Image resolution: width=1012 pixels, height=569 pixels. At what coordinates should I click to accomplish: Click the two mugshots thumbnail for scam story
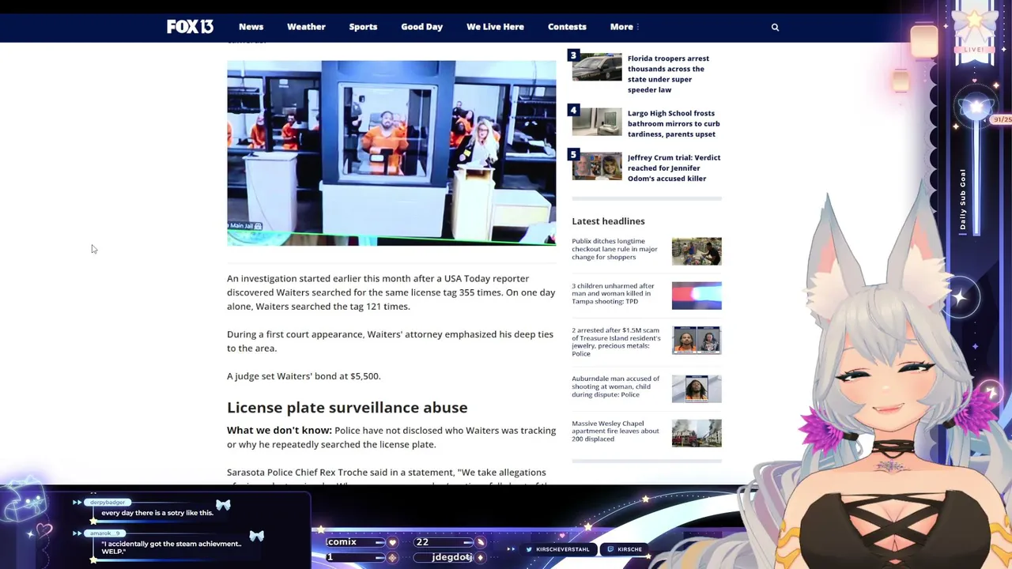coord(697,340)
